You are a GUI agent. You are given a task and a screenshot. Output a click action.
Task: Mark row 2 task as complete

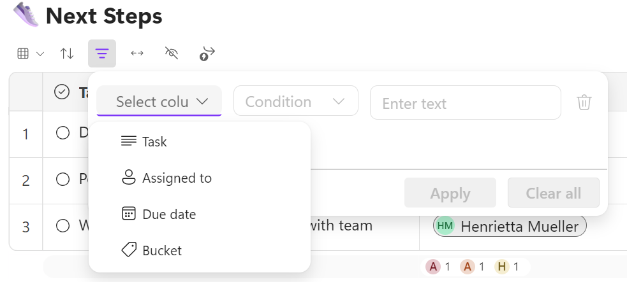pyautogui.click(x=63, y=180)
